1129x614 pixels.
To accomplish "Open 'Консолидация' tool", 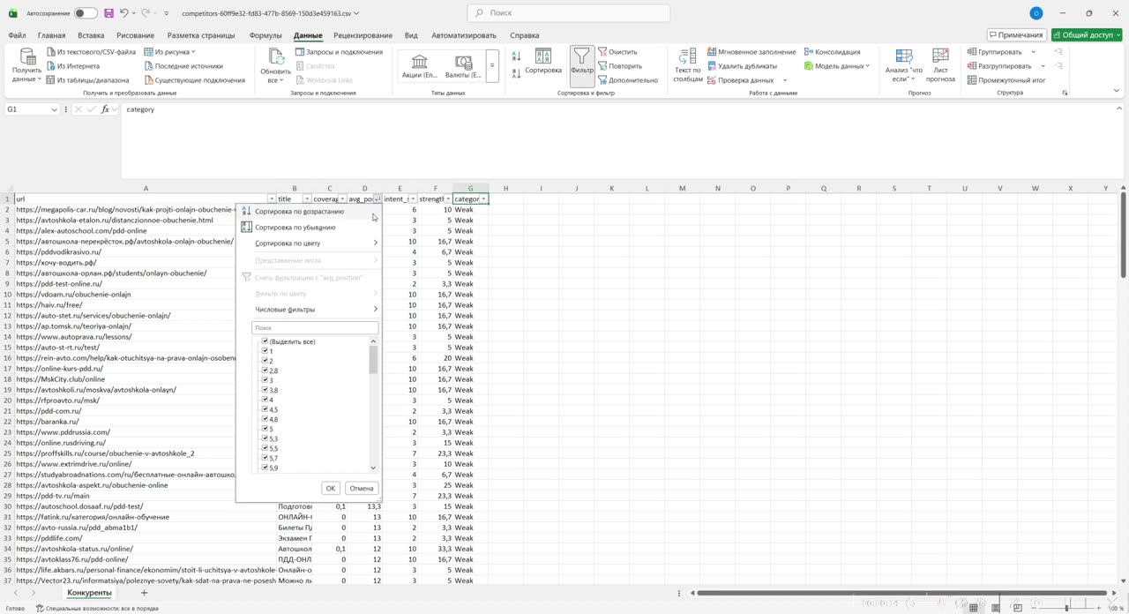I will 832,52.
